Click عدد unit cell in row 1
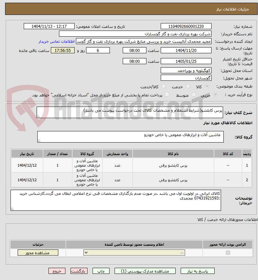 pos(117,166)
